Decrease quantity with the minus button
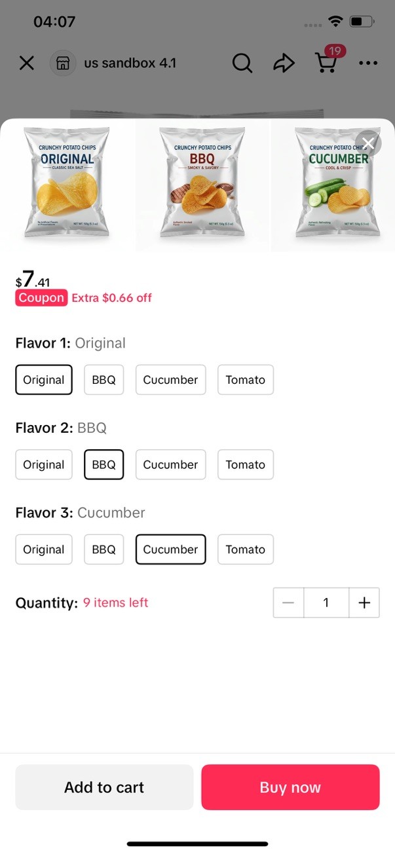 (288, 603)
